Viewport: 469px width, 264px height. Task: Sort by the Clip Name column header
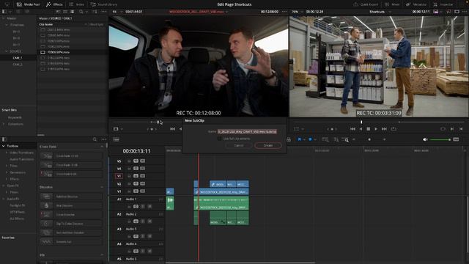coord(45,24)
